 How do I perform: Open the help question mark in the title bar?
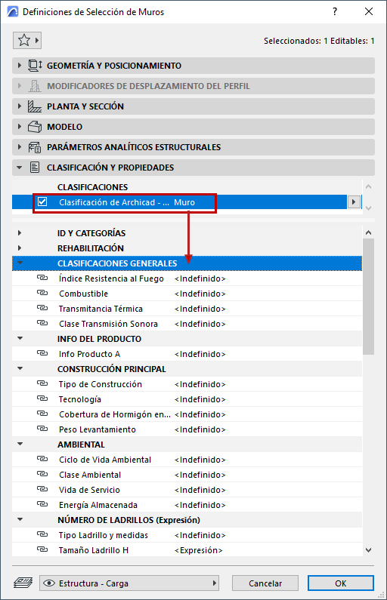coord(335,11)
